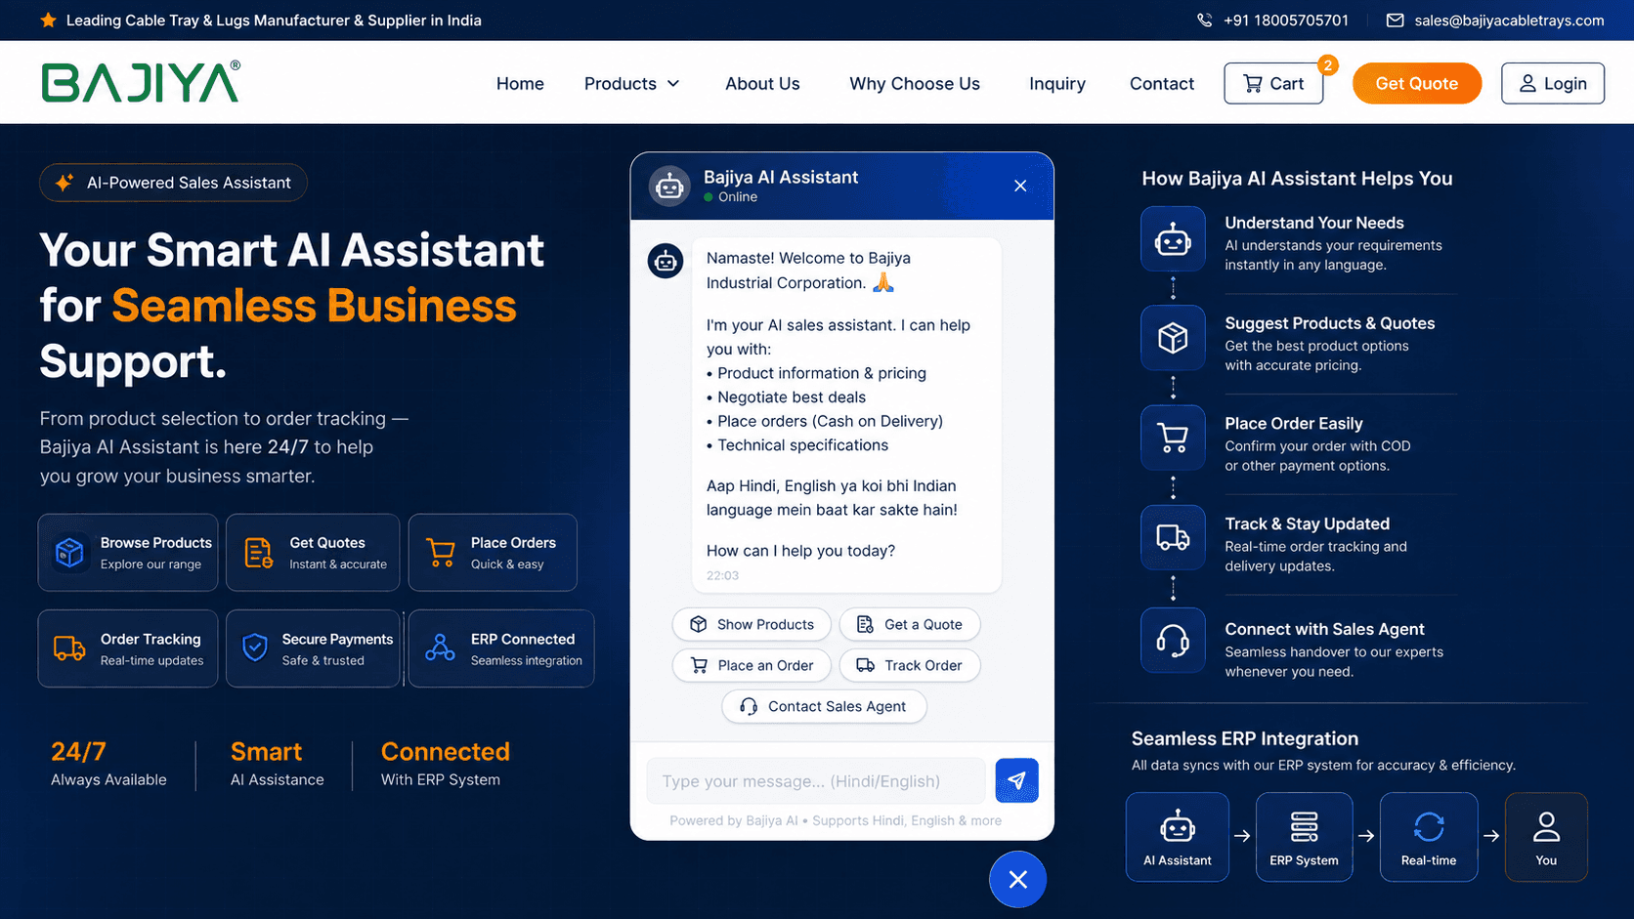Click the 'Seamless ERP Integration' heading
This screenshot has height=919, width=1634.
(x=1245, y=738)
